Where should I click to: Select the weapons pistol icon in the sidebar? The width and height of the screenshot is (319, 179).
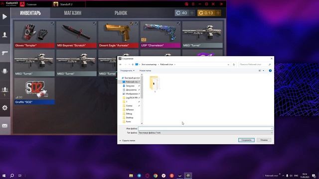pyautogui.click(x=4, y=53)
